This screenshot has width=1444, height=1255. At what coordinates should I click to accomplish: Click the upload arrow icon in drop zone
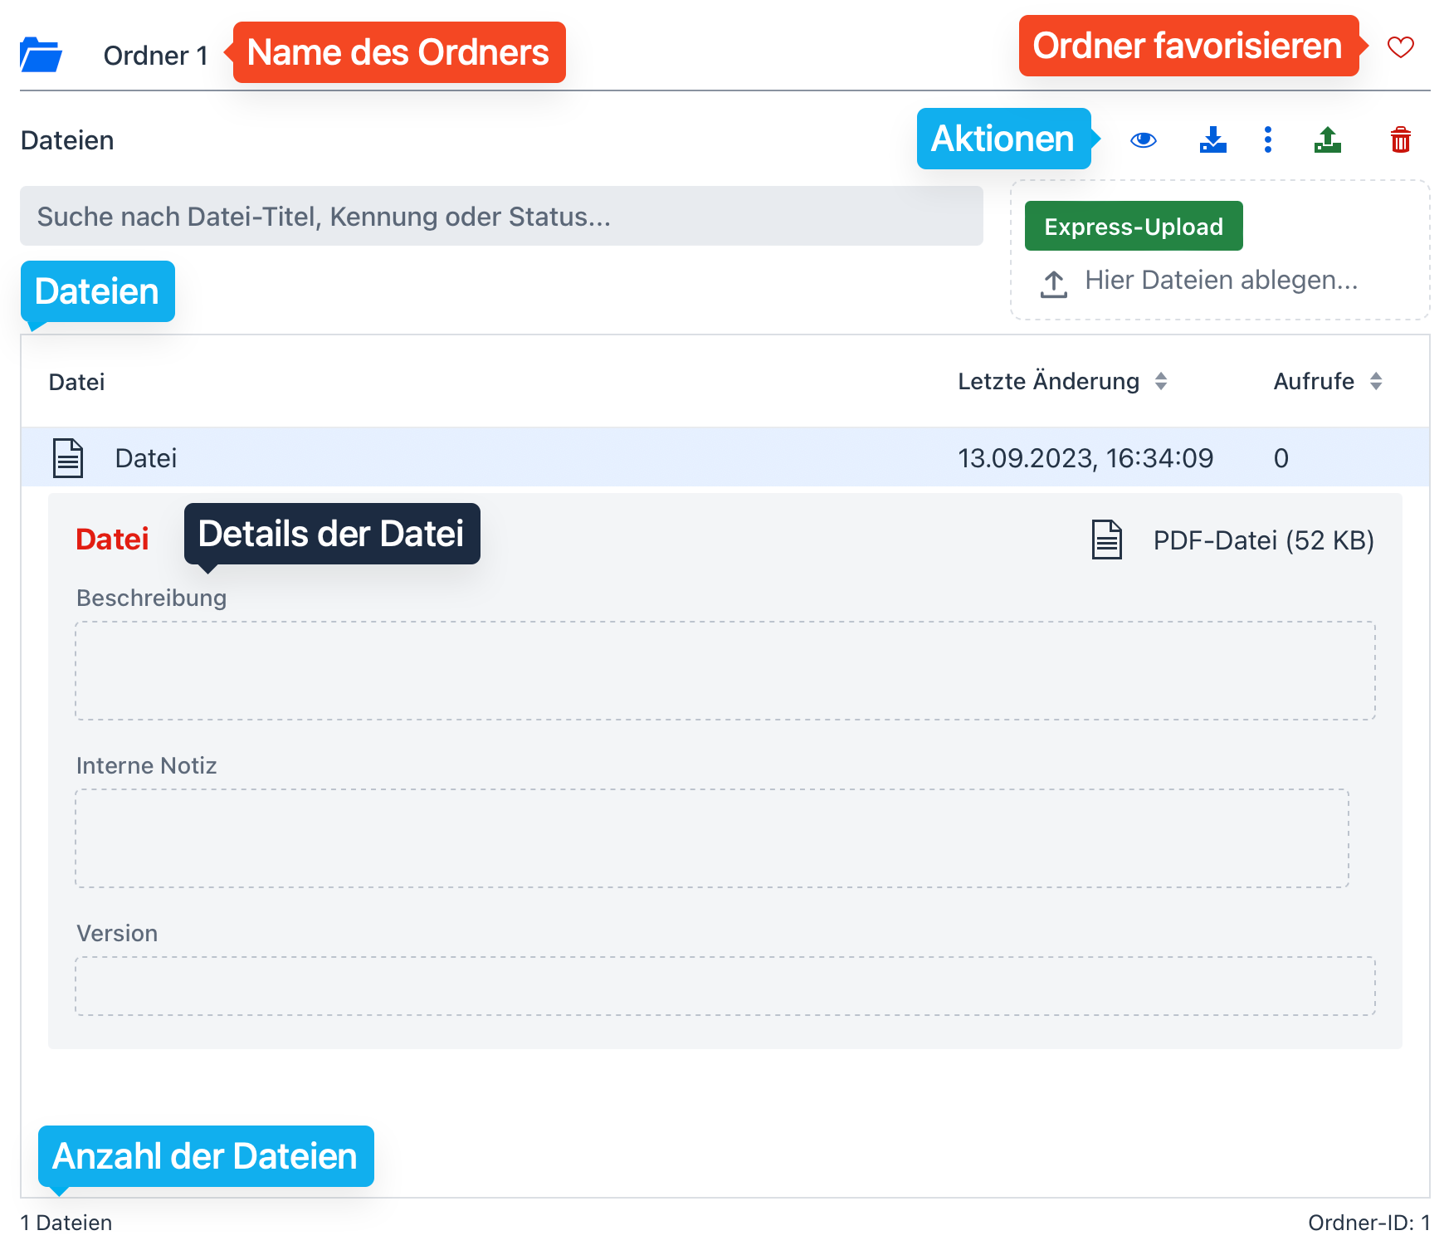point(1053,284)
